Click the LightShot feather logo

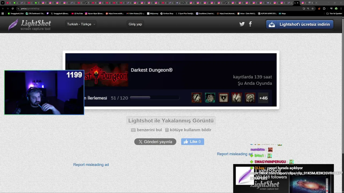coord(30,25)
